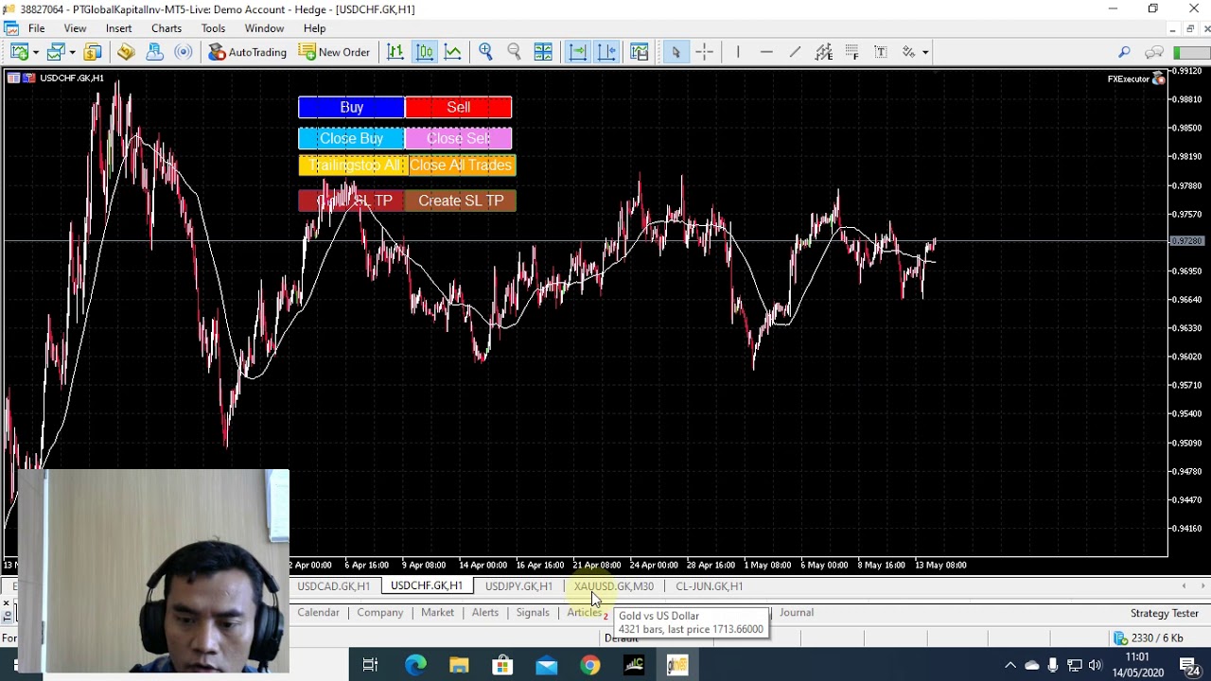The image size is (1211, 681).
Task: Open the View menu
Action: click(x=75, y=28)
